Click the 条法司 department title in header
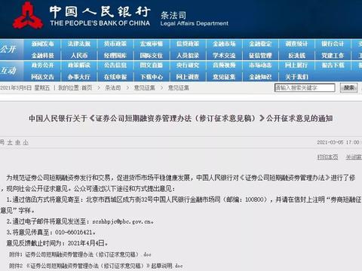The image size is (362, 271). pos(173,15)
